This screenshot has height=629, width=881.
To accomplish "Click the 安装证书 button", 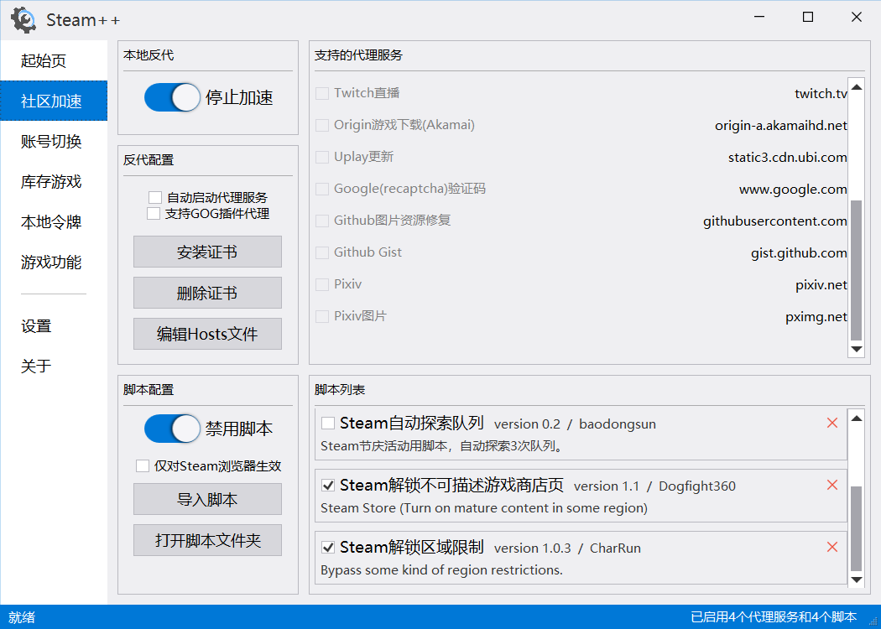I will coord(207,252).
